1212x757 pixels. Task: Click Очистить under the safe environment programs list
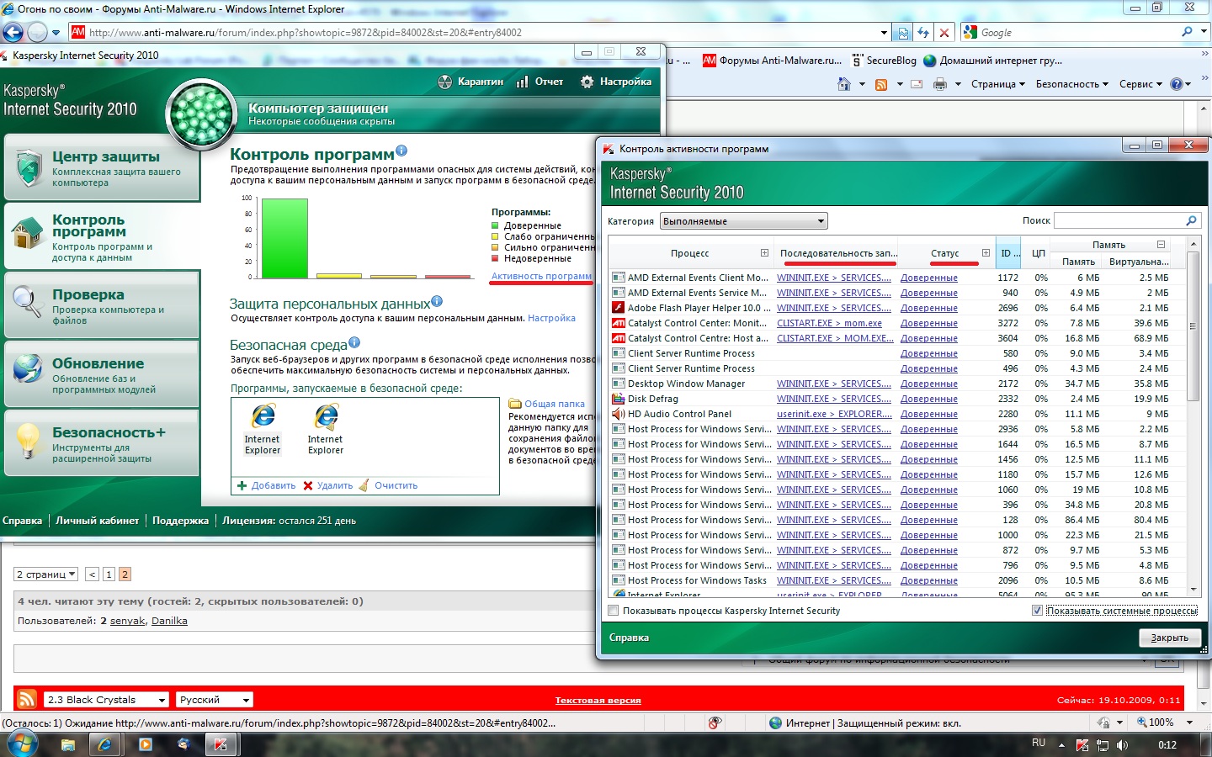(x=388, y=485)
